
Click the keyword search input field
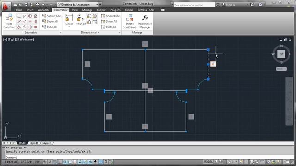tap(194, 5)
